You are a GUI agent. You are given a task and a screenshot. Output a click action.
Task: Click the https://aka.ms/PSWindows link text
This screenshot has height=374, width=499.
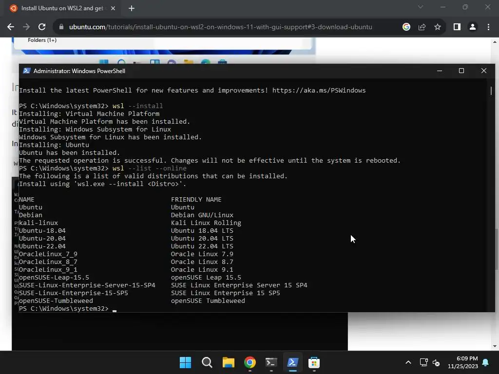319,90
